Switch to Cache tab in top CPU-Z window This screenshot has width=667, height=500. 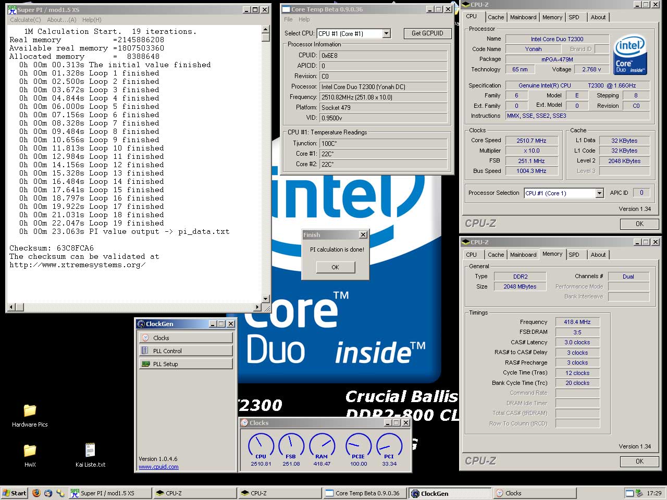pyautogui.click(x=496, y=17)
